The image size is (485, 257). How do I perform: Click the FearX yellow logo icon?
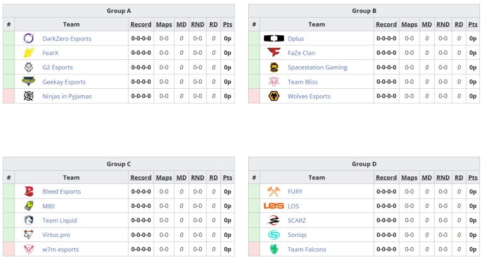click(x=29, y=53)
